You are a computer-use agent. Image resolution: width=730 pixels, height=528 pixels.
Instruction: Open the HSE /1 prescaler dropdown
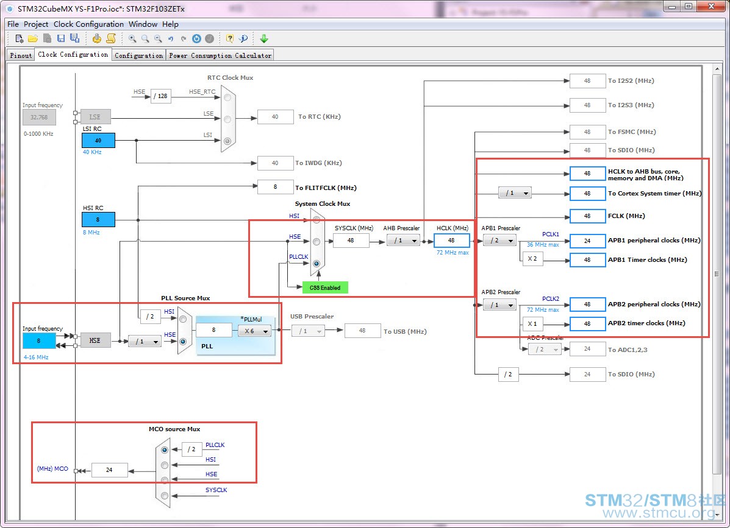[145, 342]
